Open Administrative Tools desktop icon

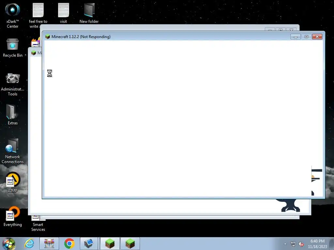(13, 84)
